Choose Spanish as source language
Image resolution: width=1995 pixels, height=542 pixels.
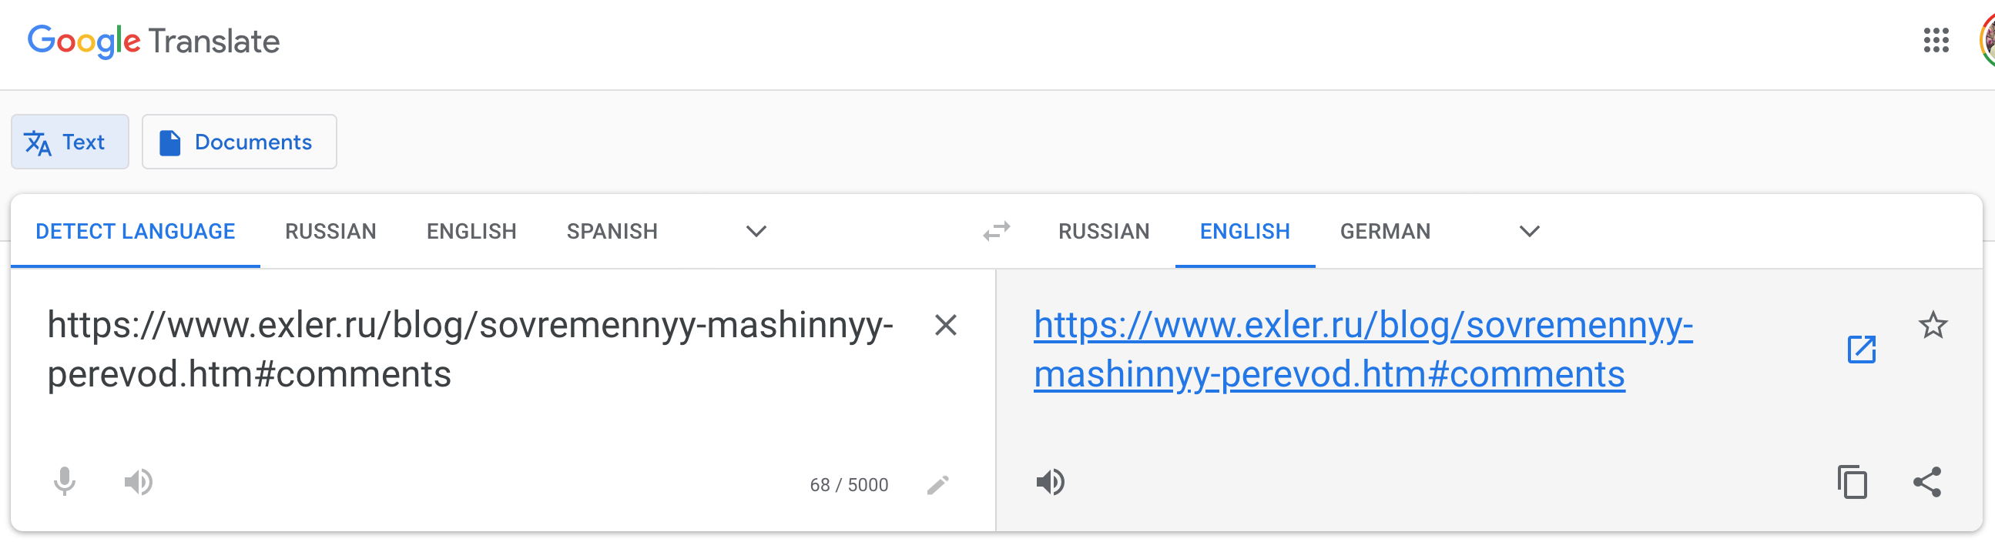(612, 231)
